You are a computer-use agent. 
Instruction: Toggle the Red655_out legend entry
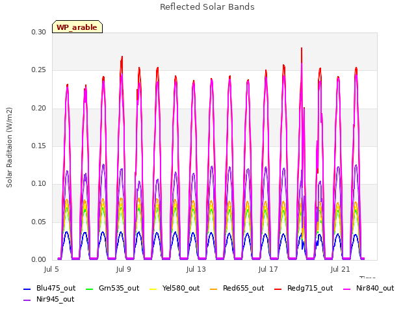tap(237, 288)
